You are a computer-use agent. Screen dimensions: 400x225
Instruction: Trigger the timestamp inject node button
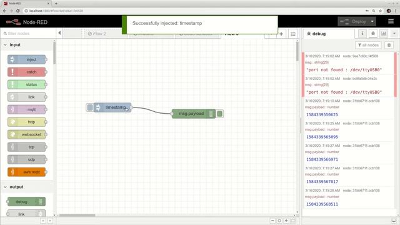[90, 107]
